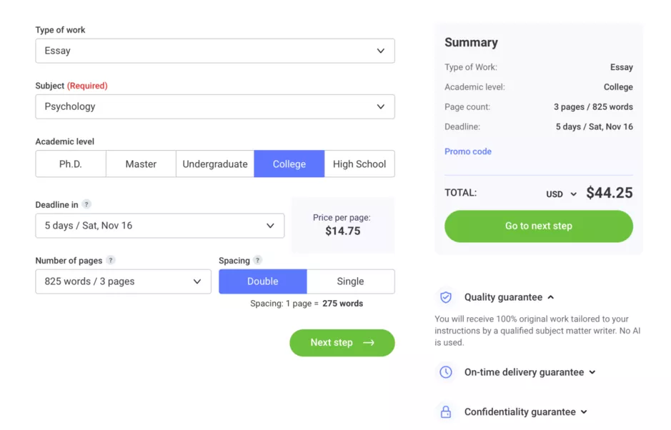Click the red '(Required)' label
The image size is (671, 430).
(x=87, y=86)
